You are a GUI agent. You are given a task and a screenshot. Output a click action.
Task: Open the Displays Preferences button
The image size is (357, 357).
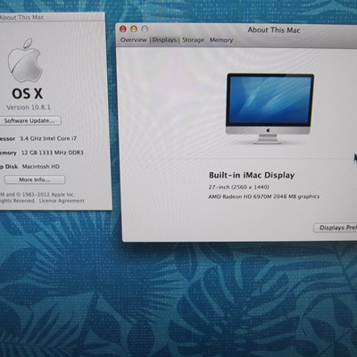336,228
